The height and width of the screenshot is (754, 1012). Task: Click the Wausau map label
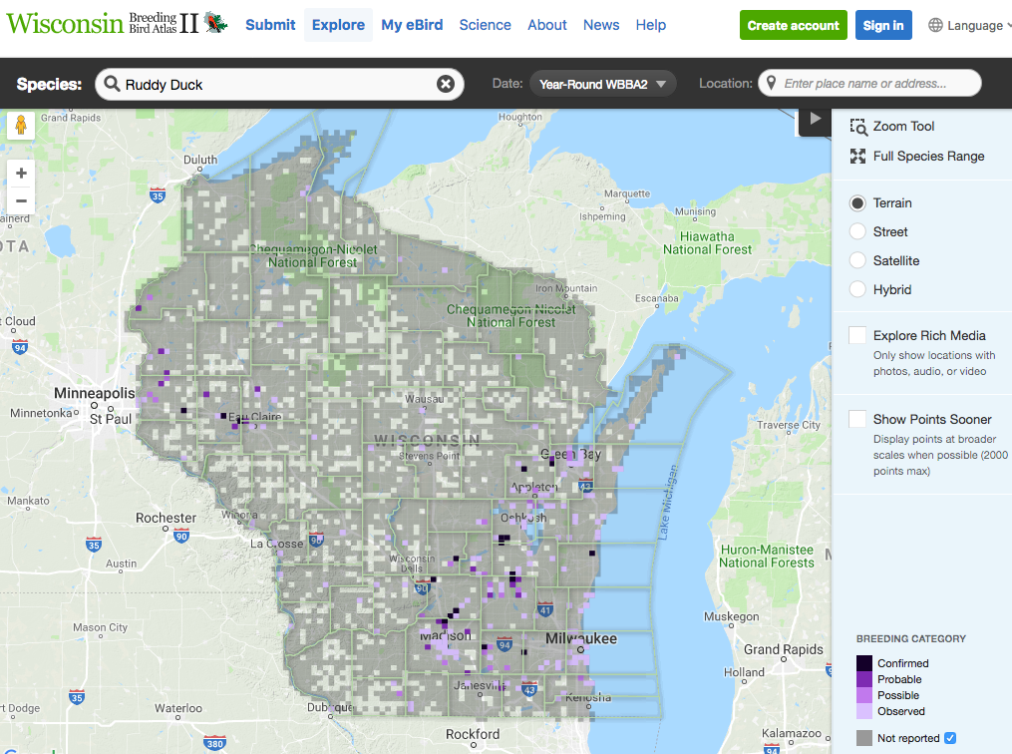(x=424, y=399)
